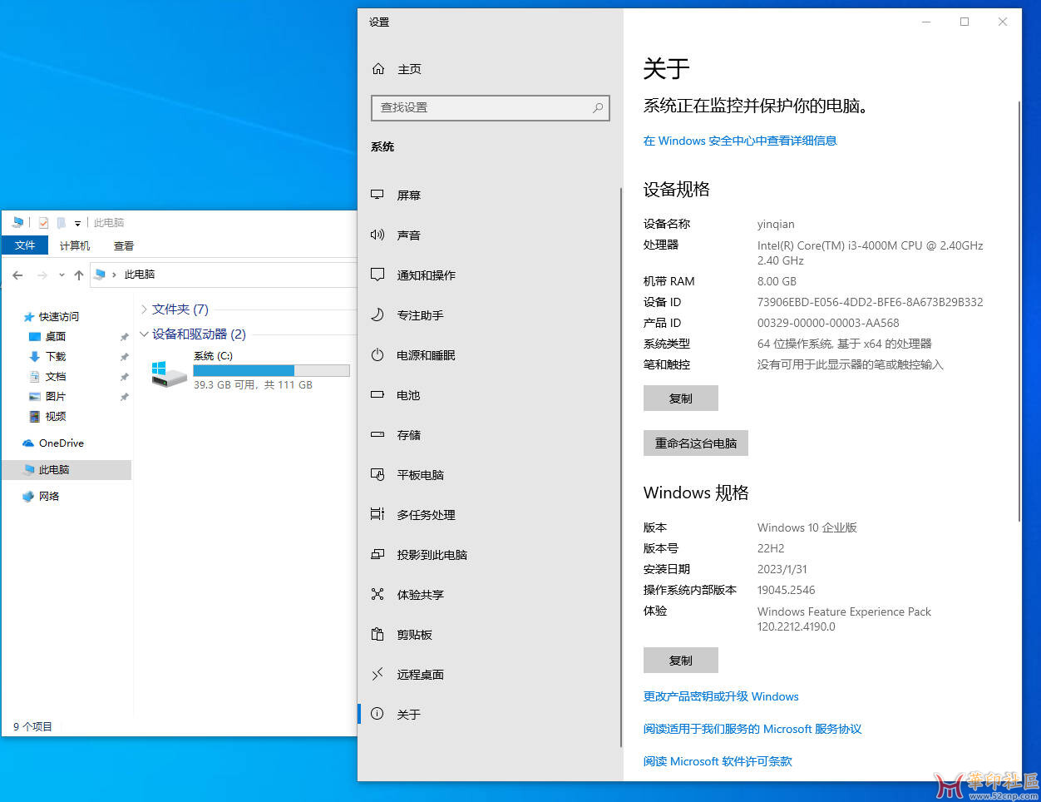This screenshot has height=802, width=1041.
Task: Click Settings right pane scrollbar
Action: point(1019,312)
